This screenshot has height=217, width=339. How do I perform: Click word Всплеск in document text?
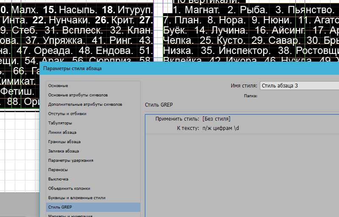[81, 30]
